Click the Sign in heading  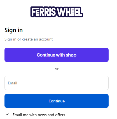[x=13, y=30]
